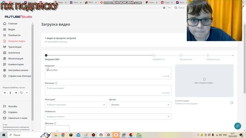This screenshot has height=138, width=246.
Task: Click the last social icon after Viber
Action: tap(27, 93)
